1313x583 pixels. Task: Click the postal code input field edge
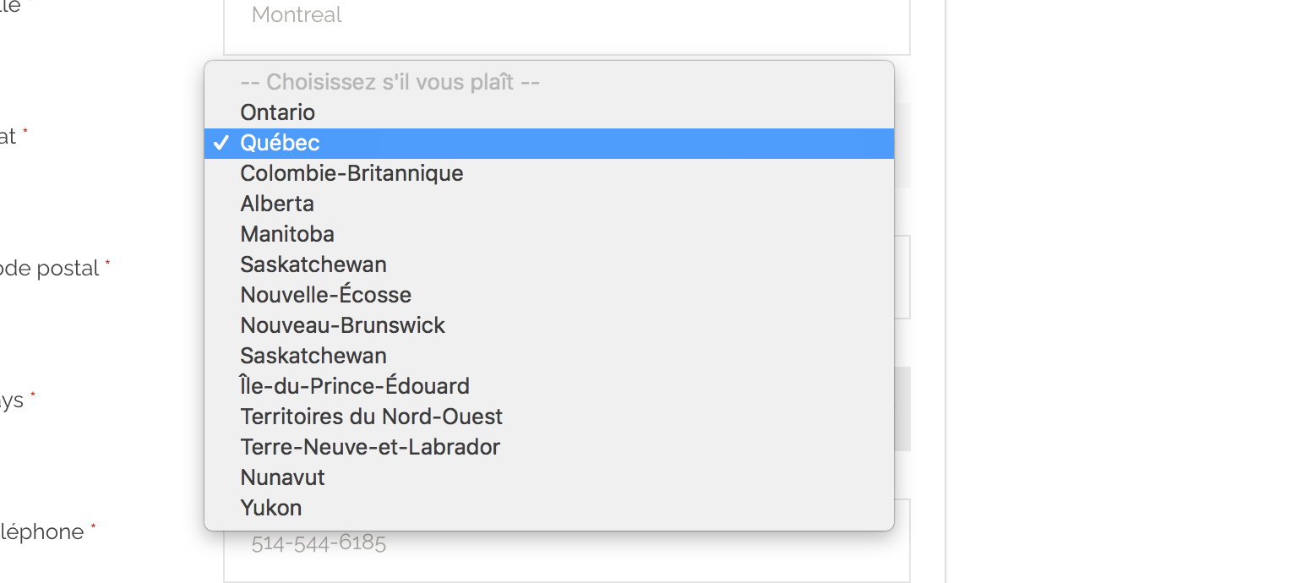[x=902, y=277]
